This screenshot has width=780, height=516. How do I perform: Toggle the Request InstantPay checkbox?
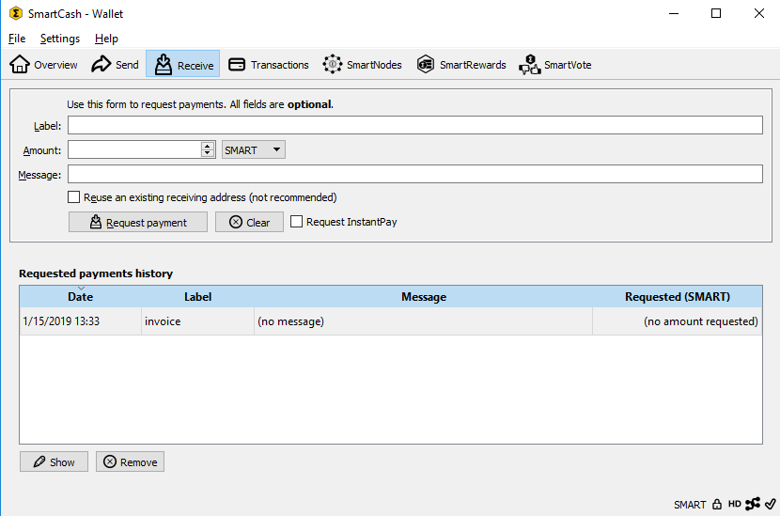coord(296,222)
